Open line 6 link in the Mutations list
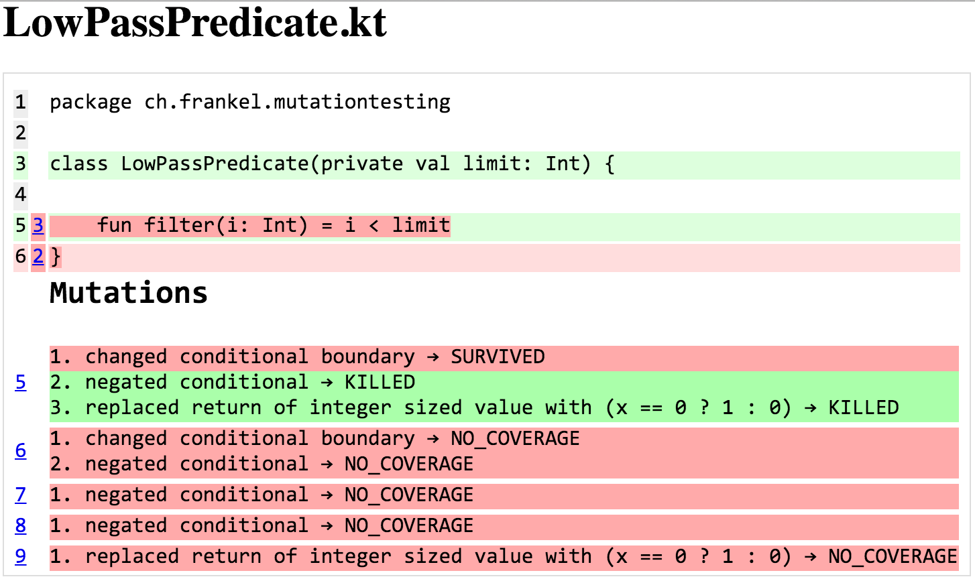 click(x=21, y=451)
